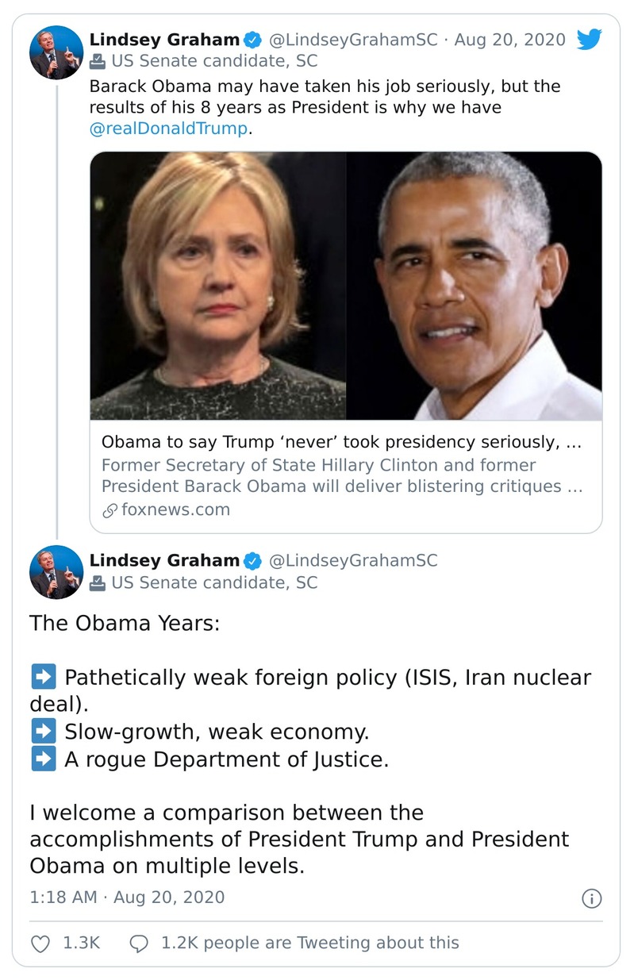The image size is (634, 980).
Task: Open Lindsey Graham's avatar in the lower tweet
Action: [x=56, y=572]
